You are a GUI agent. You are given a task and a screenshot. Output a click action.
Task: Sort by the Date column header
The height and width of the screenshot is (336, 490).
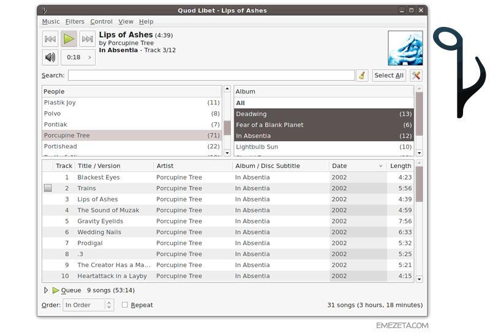358,166
